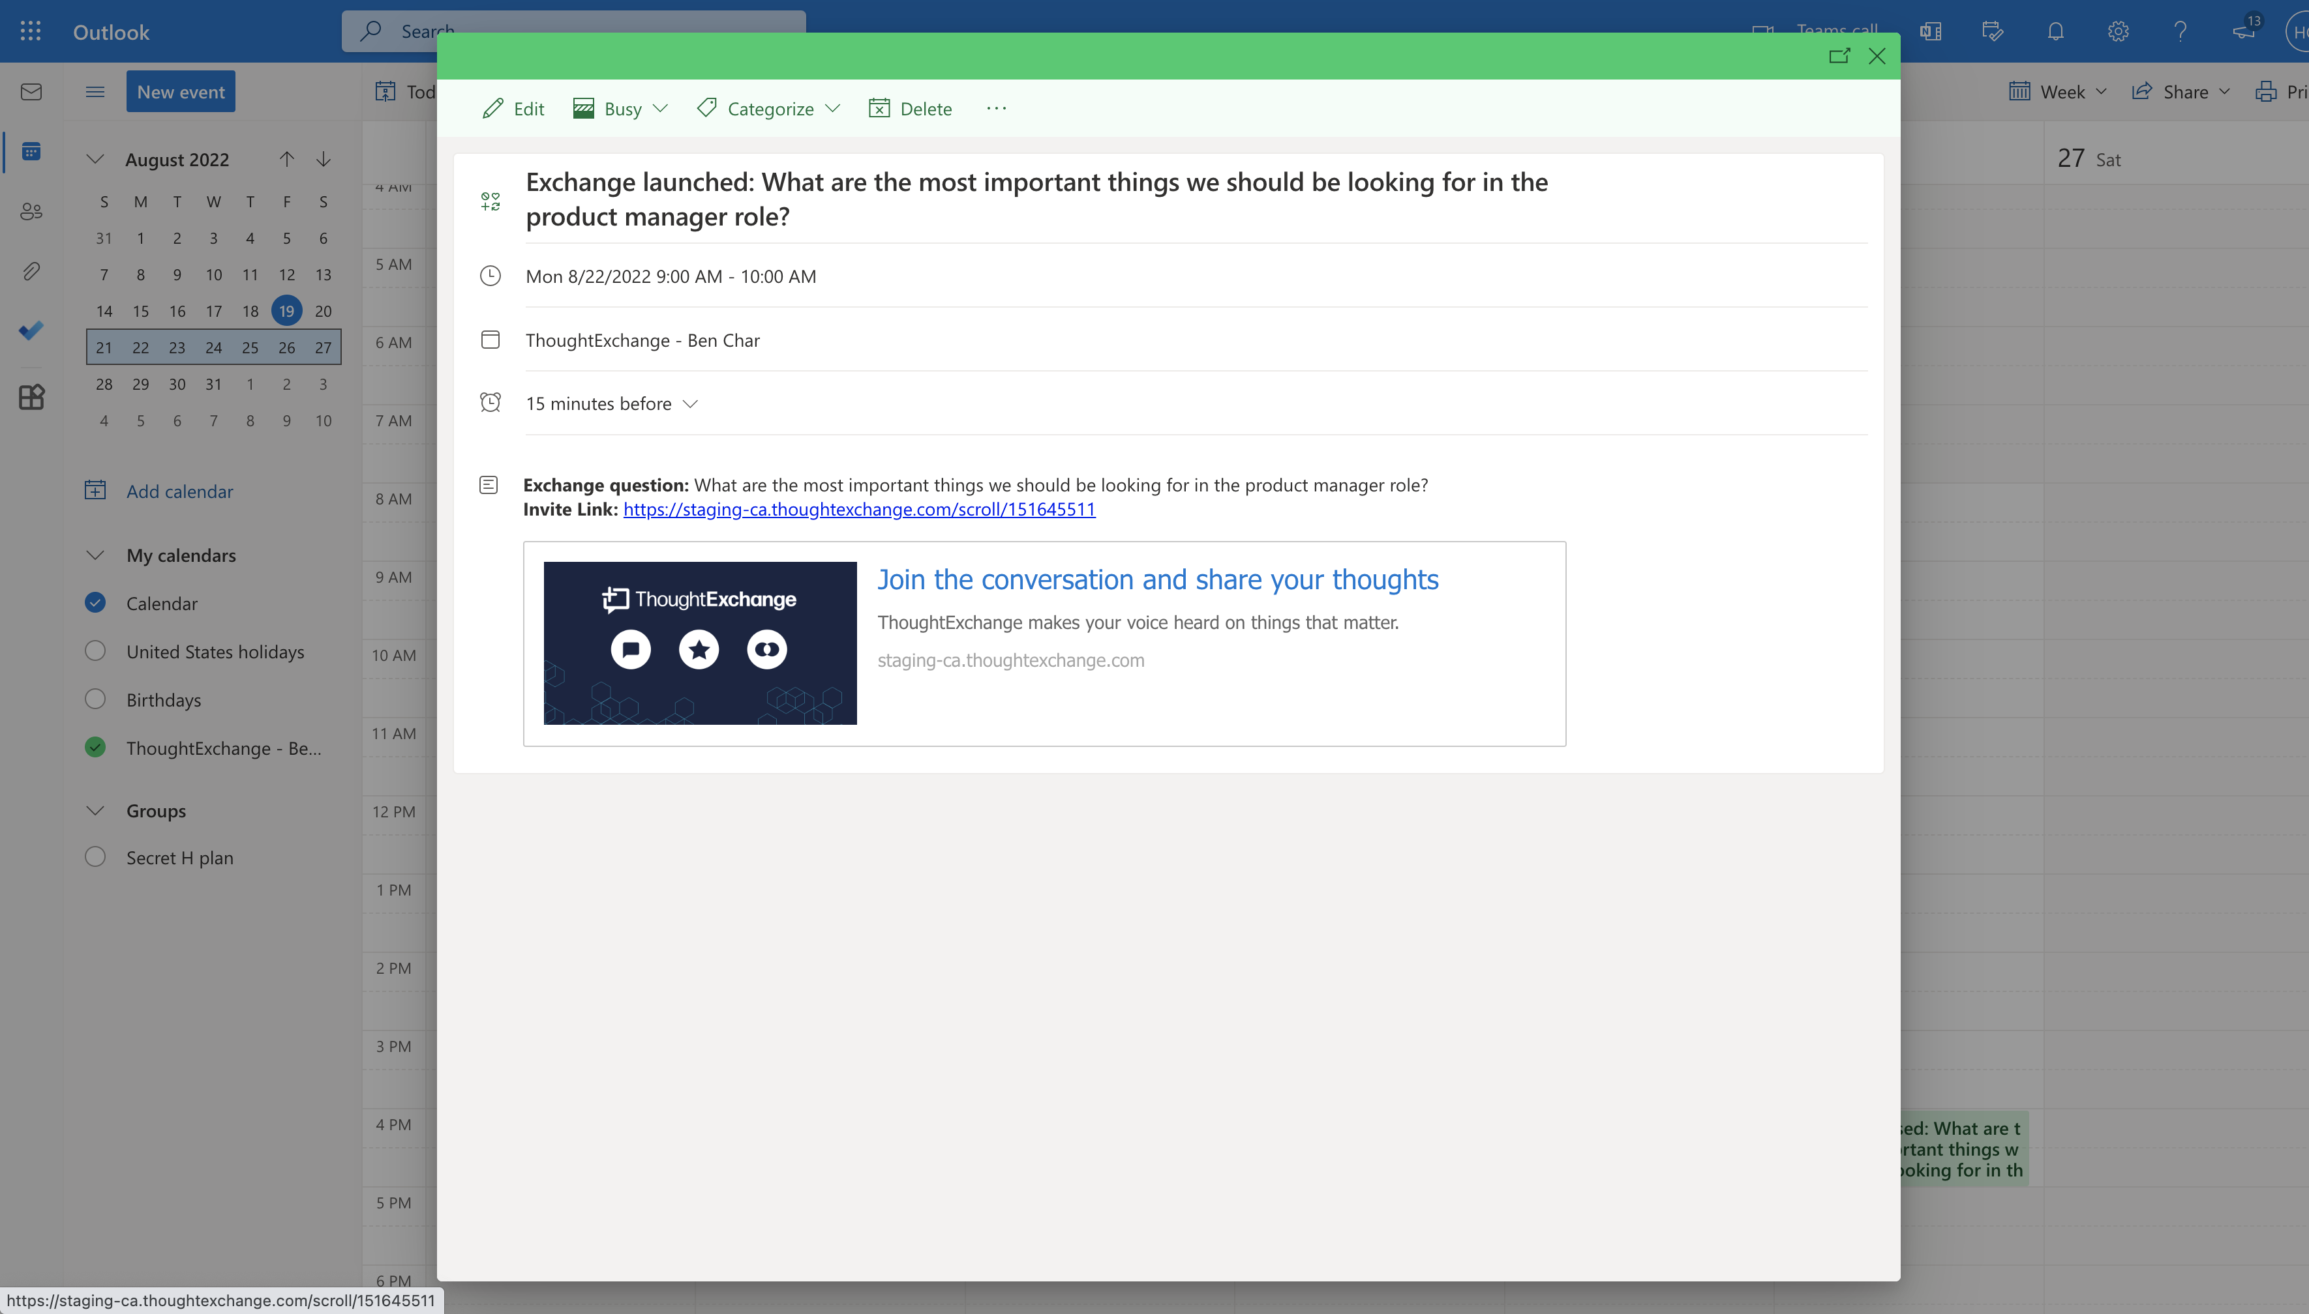Go to next month arrow
The height and width of the screenshot is (1314, 2309).
(x=324, y=160)
